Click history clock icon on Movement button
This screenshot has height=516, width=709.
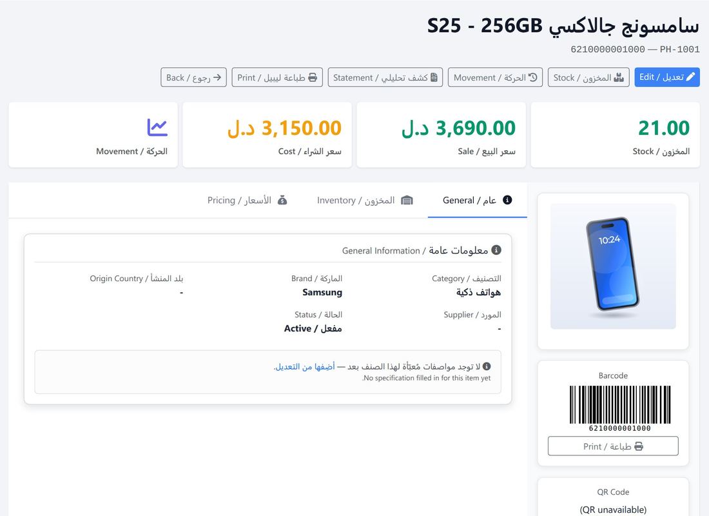pyautogui.click(x=532, y=77)
